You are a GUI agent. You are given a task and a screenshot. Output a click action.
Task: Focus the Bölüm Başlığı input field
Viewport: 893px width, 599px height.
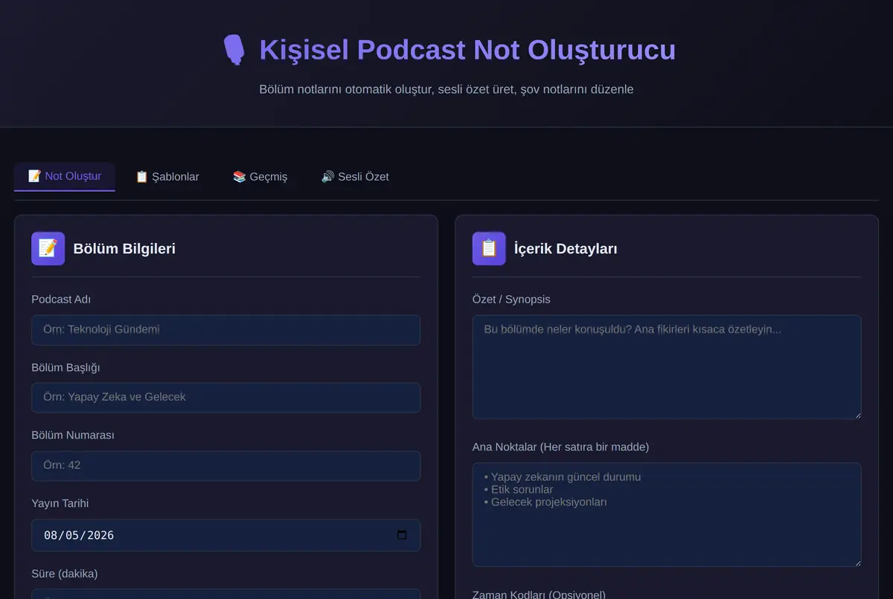point(225,397)
